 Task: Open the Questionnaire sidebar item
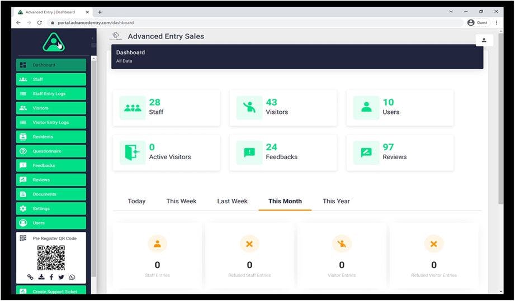(51, 151)
